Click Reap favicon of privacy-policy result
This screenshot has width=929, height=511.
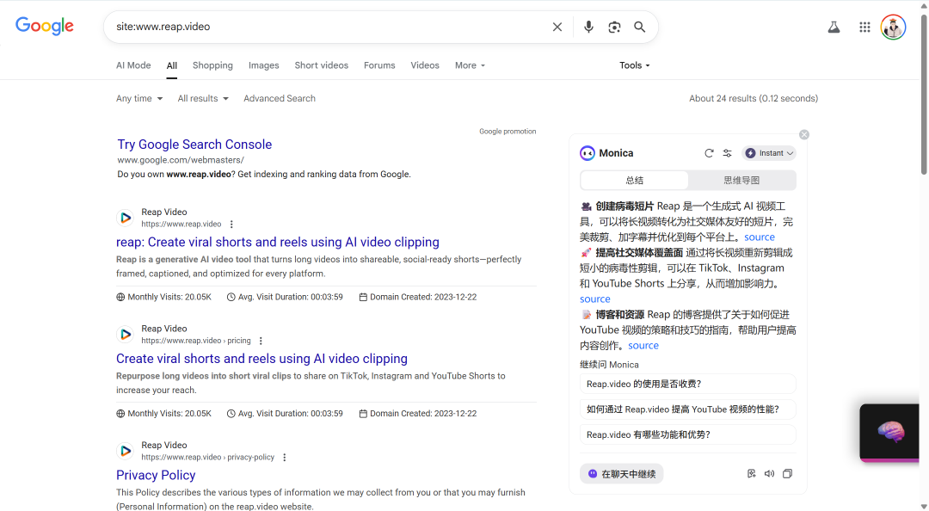(125, 451)
